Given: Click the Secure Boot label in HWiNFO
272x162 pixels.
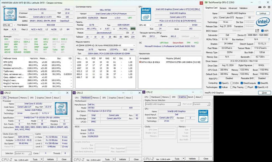Looking at the screenshot, I should 178,43.
